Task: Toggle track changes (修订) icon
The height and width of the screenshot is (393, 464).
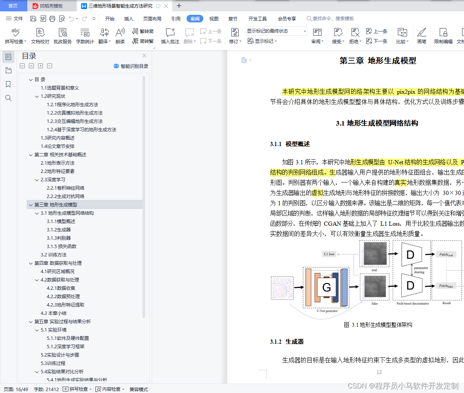Action: 235,33
